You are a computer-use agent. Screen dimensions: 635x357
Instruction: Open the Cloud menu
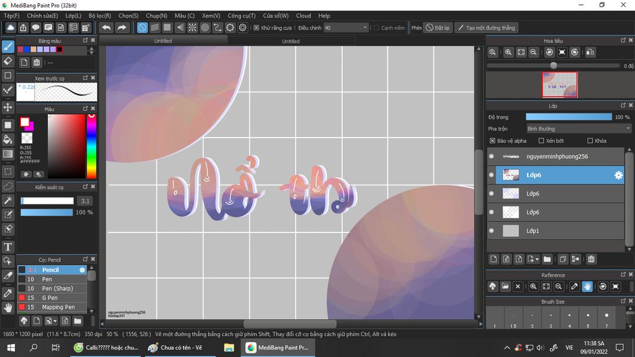click(x=303, y=15)
